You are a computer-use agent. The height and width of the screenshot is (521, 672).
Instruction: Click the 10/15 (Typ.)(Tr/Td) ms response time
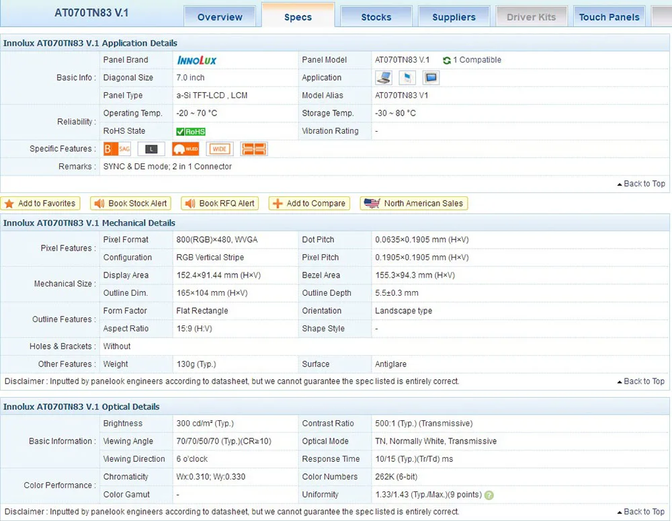414,459
